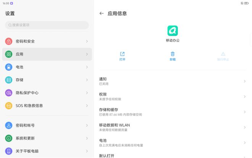Click the purple 隐私保护中心 icon
Viewport: 252px width, 158px height.
(x=9, y=93)
